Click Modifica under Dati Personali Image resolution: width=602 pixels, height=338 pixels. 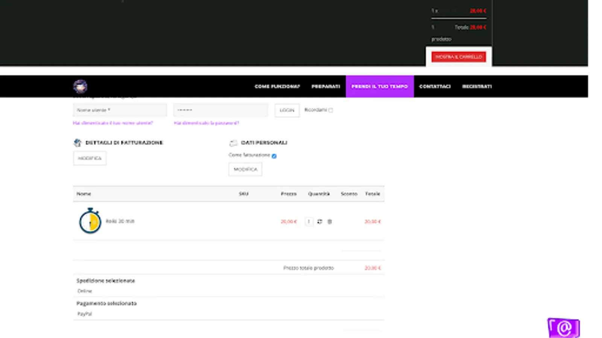[x=245, y=169]
